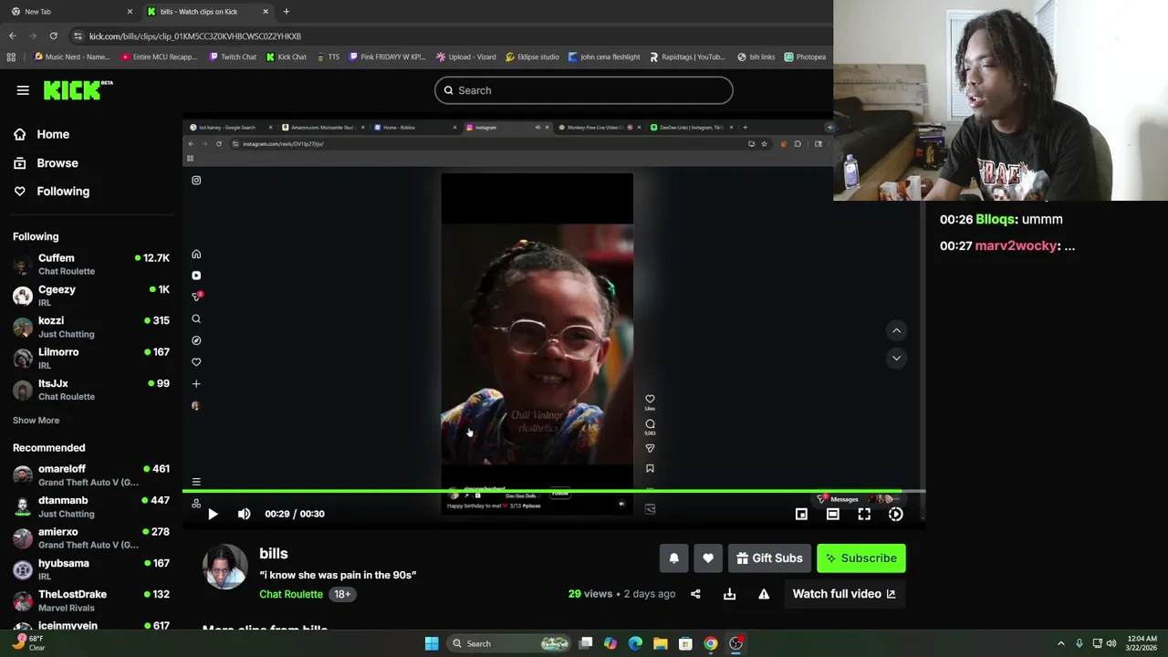Screen dimensions: 1168x657
Task: Open the Chat Roulette category link
Action: pyautogui.click(x=291, y=594)
